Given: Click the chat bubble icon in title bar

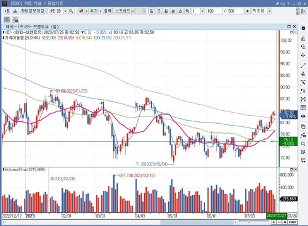Looking at the screenshot, I should [283, 4].
